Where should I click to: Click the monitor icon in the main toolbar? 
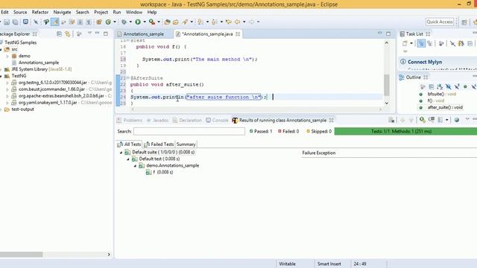click(25, 22)
